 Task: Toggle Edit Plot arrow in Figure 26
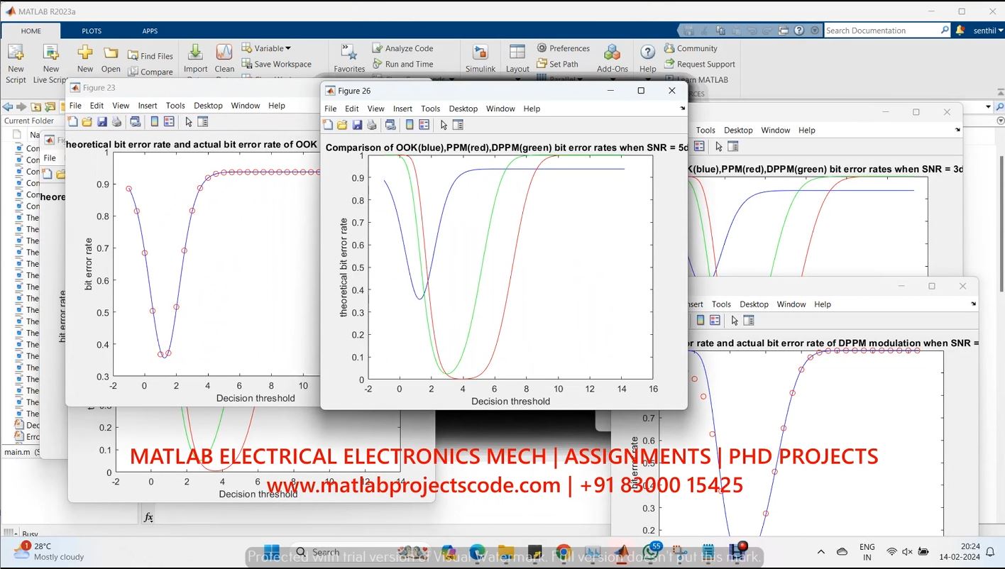[x=444, y=125]
